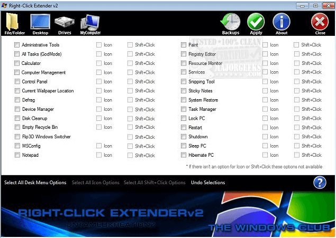Viewport: 336px width, 238px height.
Task: Enable Task Manager checkbox
Action: pyautogui.click(x=184, y=109)
